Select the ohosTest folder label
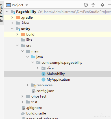This screenshot has width=111, height=119. pos(39,96)
